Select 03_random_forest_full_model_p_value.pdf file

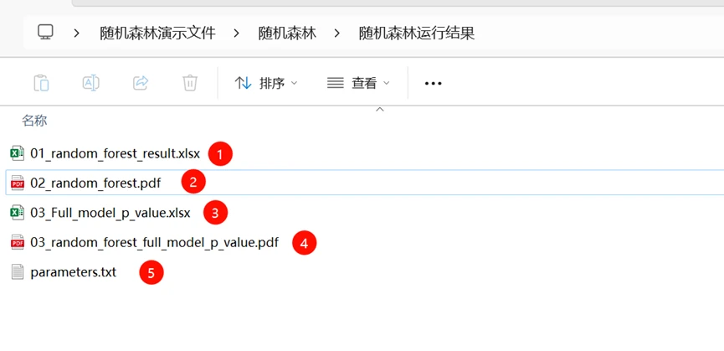tap(154, 243)
